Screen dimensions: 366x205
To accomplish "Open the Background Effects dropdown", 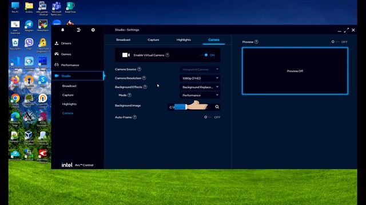I will coord(200,87).
